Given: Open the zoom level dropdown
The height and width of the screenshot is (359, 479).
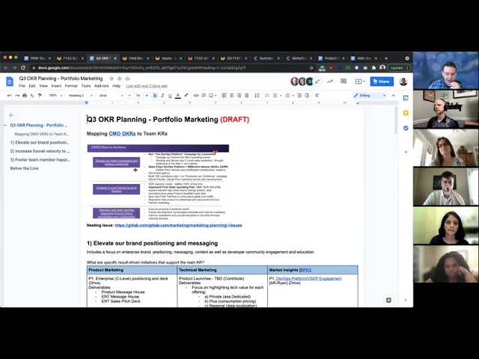Looking at the screenshot, I should tap(55, 96).
